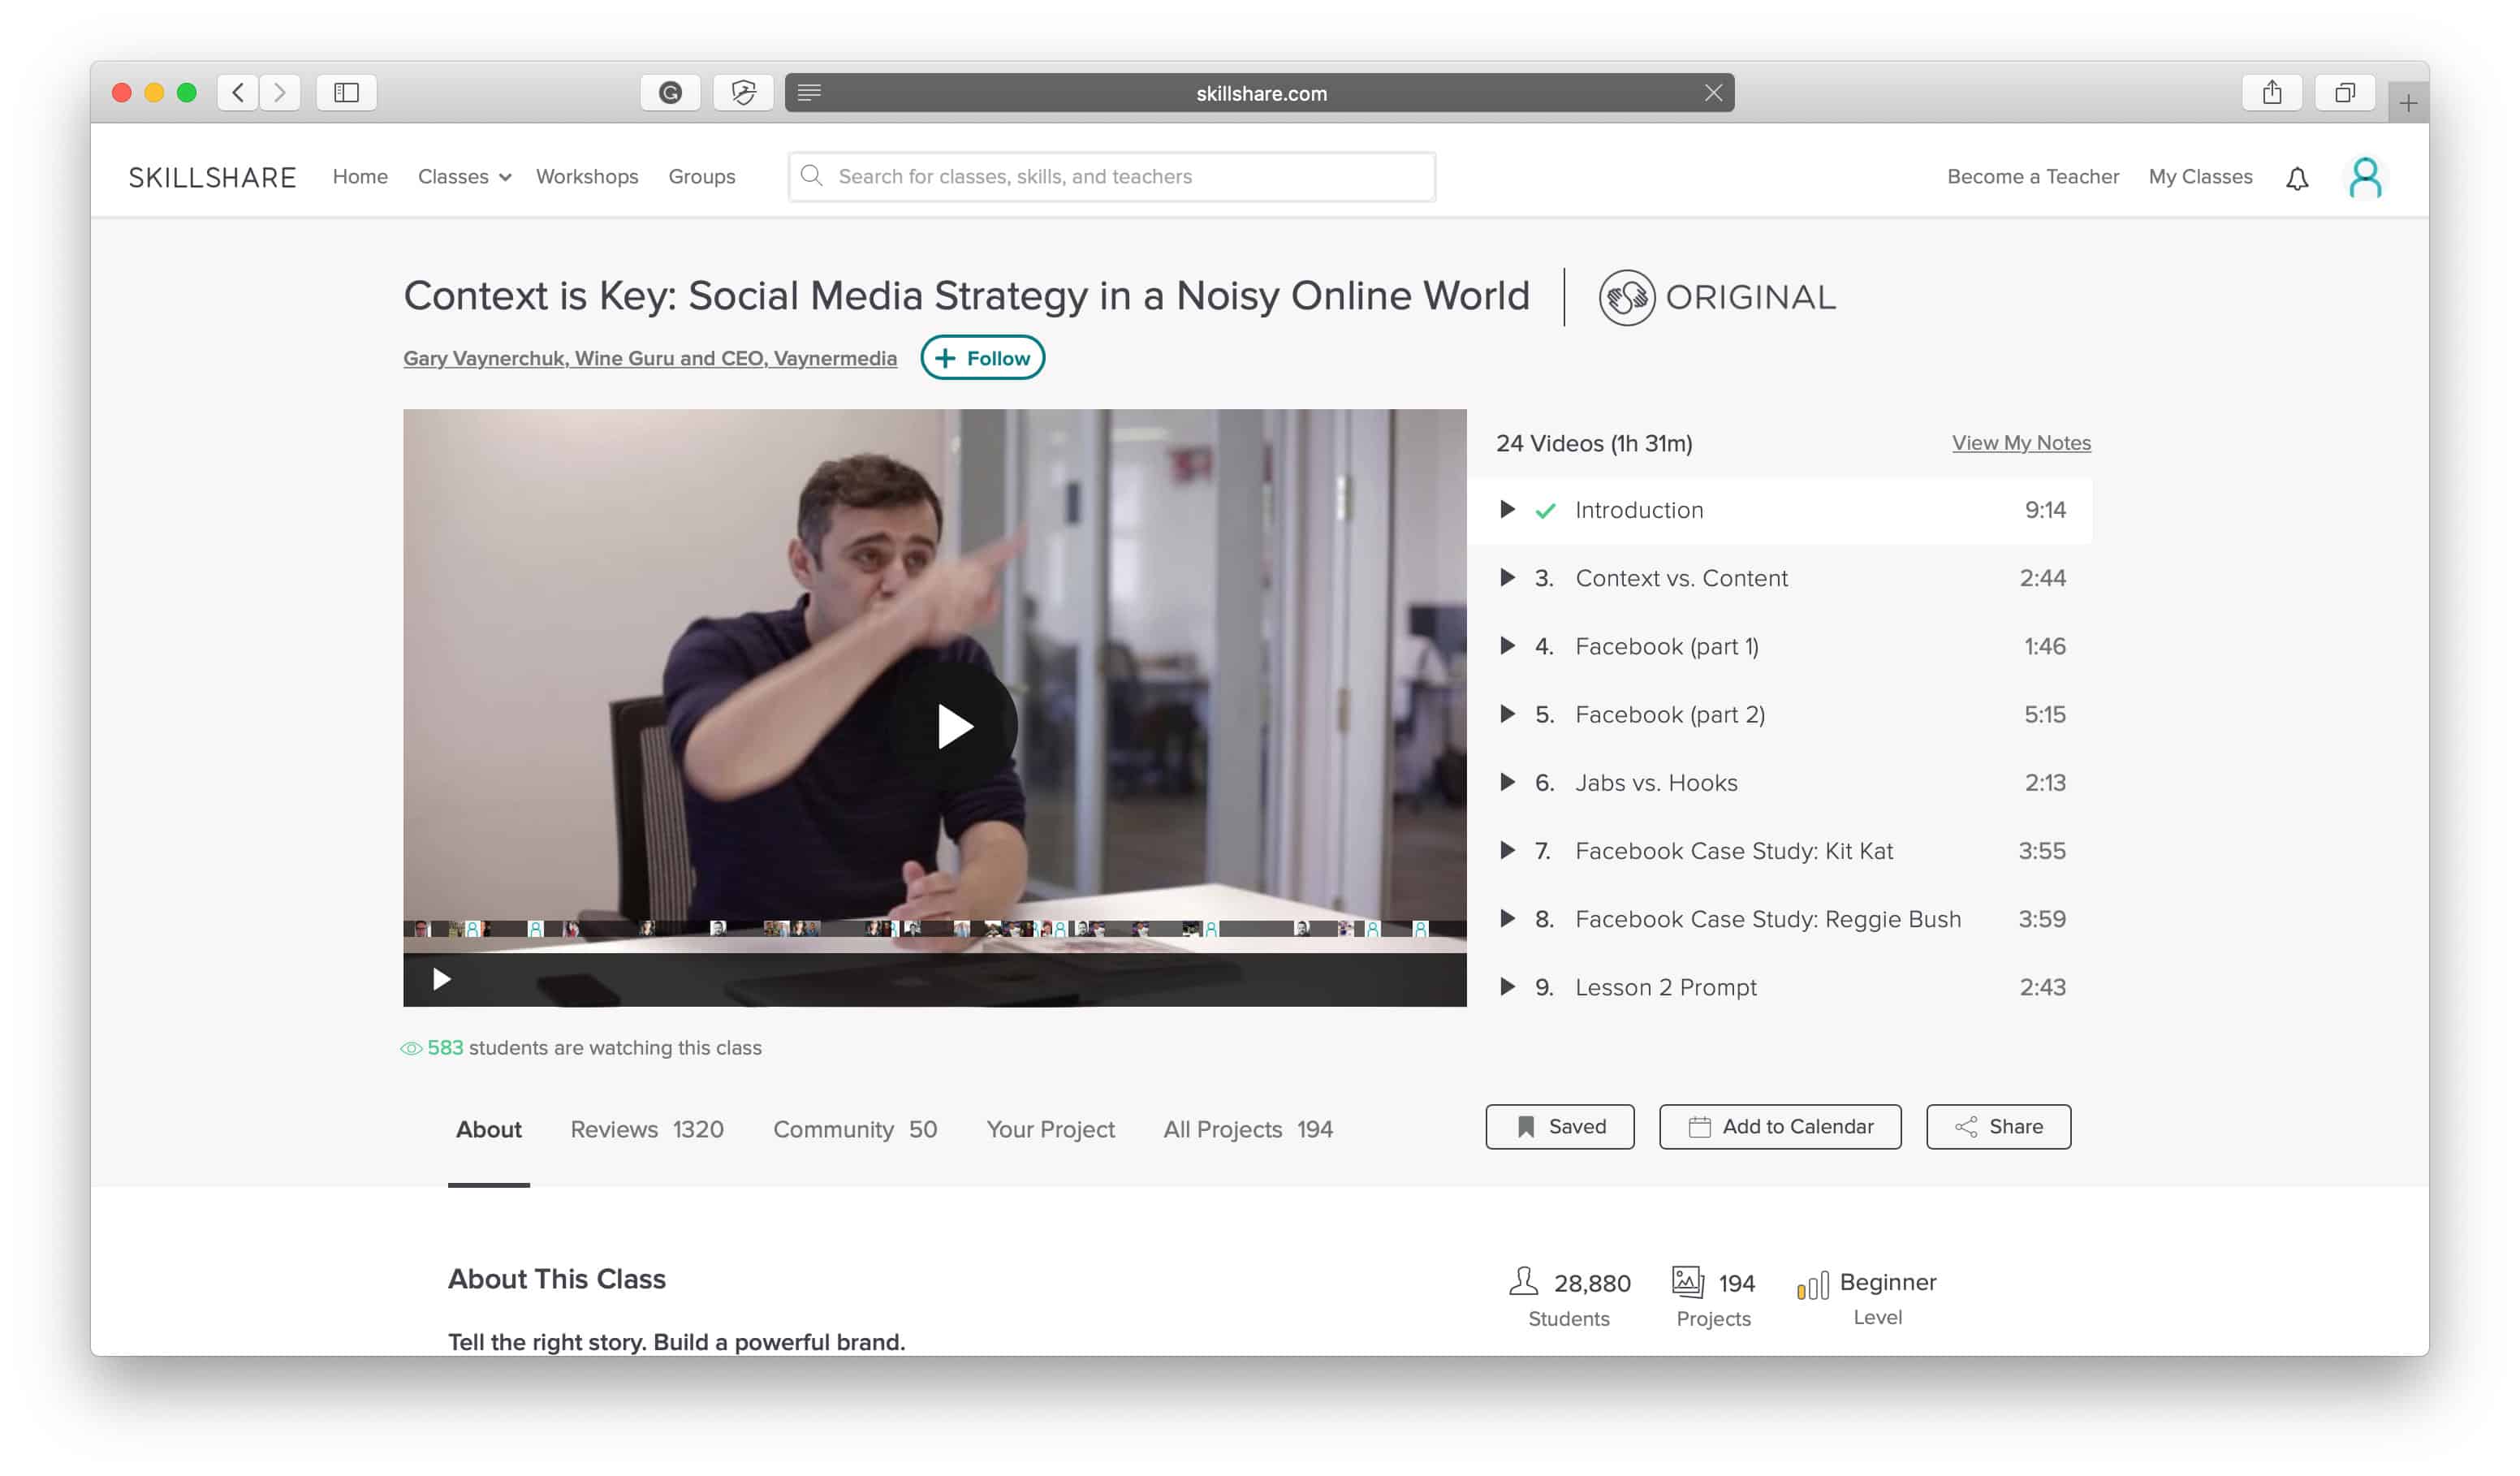Play the Introduction lesson
Screen dimensions: 2520x1476
(x=1780, y=511)
